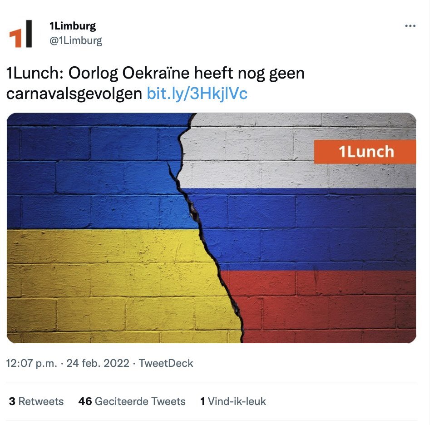This screenshot has width=434, height=425.
Task: Click the 1 Vind-ik-leuk count
Action: click(234, 401)
